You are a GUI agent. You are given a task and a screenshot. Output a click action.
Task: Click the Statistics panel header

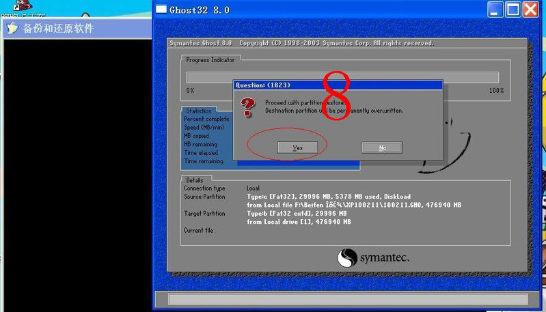coord(198,111)
